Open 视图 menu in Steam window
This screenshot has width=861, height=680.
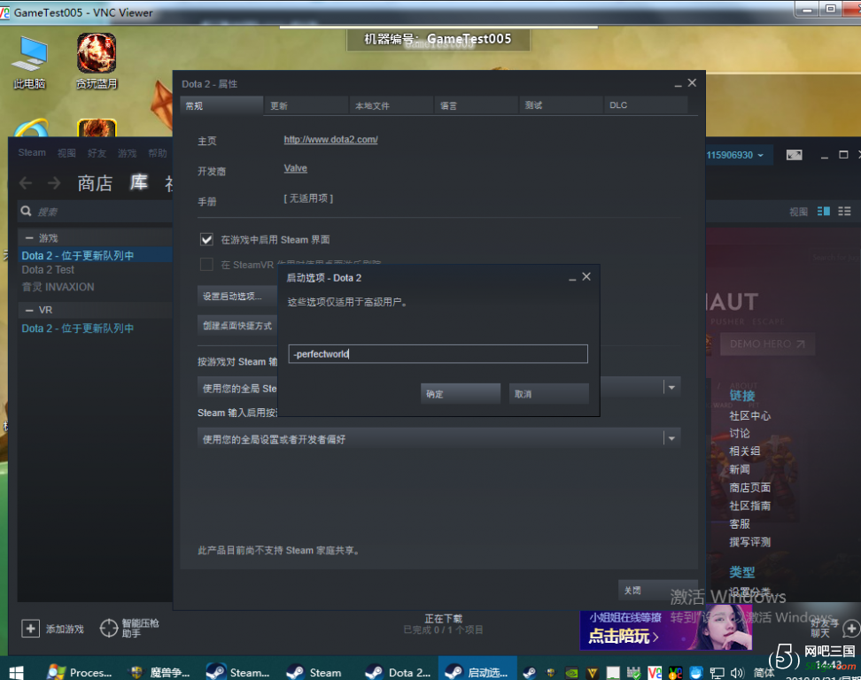(66, 153)
